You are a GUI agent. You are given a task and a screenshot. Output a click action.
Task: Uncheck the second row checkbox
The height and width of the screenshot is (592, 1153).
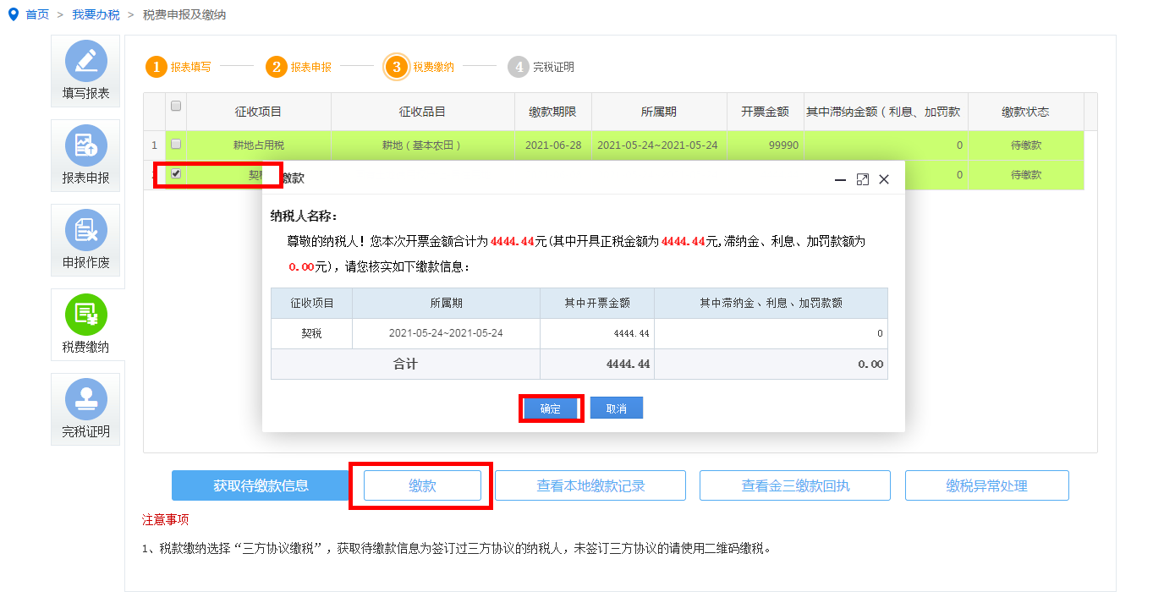point(176,173)
